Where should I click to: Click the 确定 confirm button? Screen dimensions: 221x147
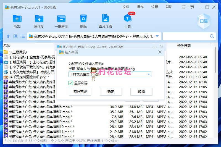(111, 92)
